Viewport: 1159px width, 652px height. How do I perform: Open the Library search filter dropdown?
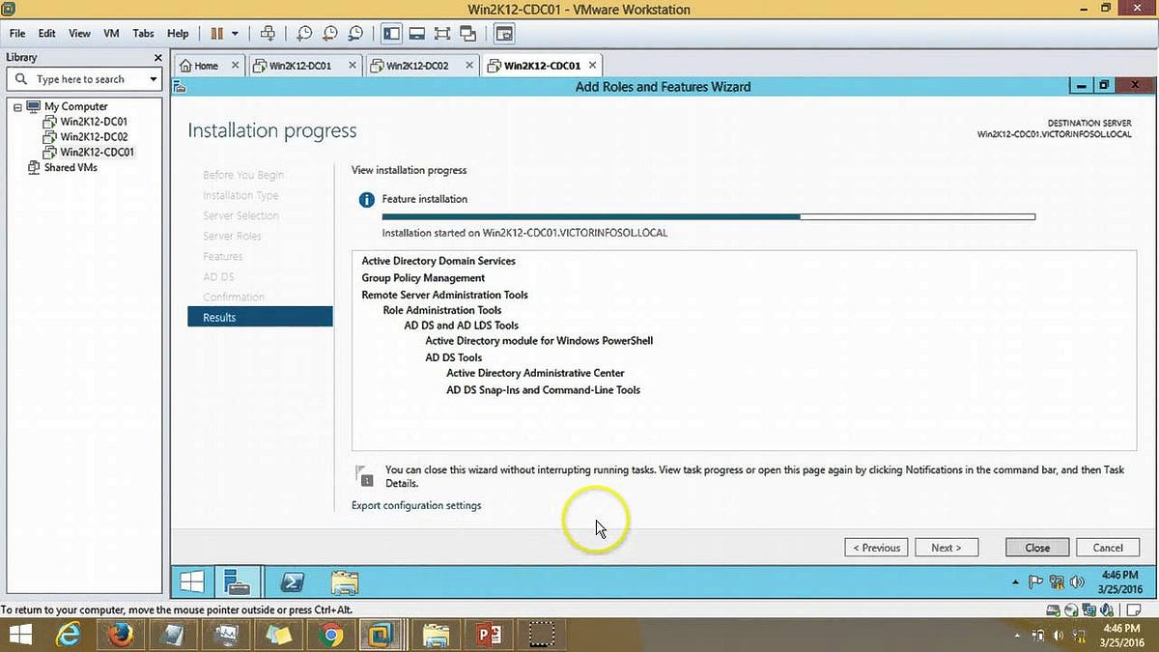(153, 78)
